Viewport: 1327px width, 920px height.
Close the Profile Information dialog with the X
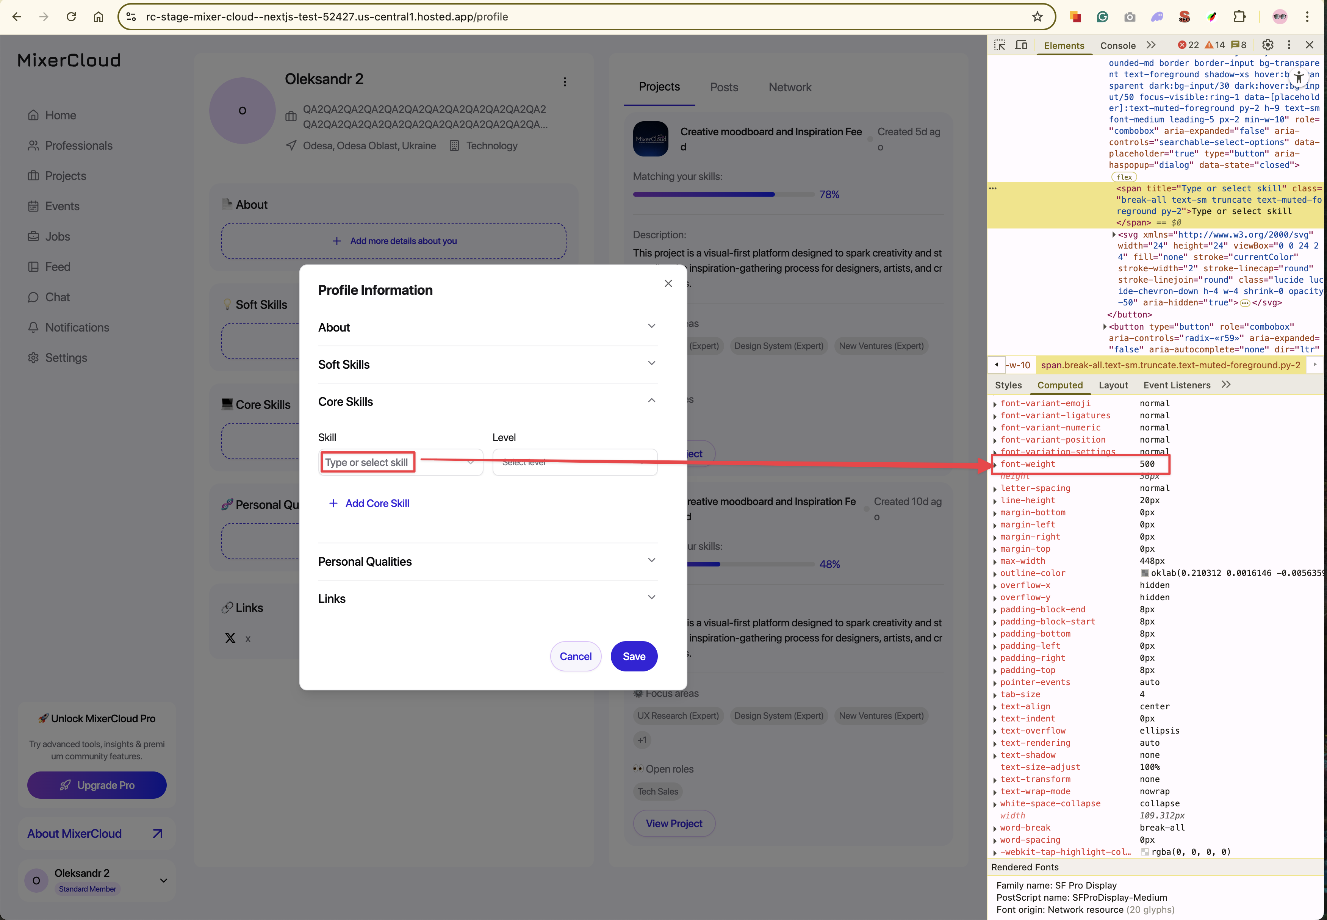[668, 283]
